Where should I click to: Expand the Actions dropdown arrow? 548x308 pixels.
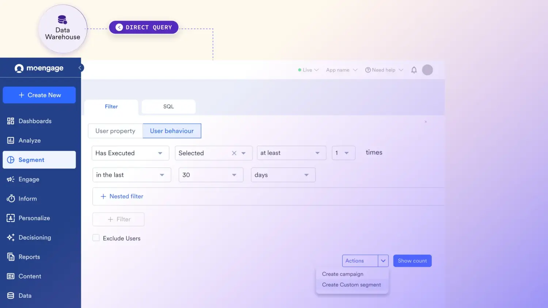coord(383,261)
